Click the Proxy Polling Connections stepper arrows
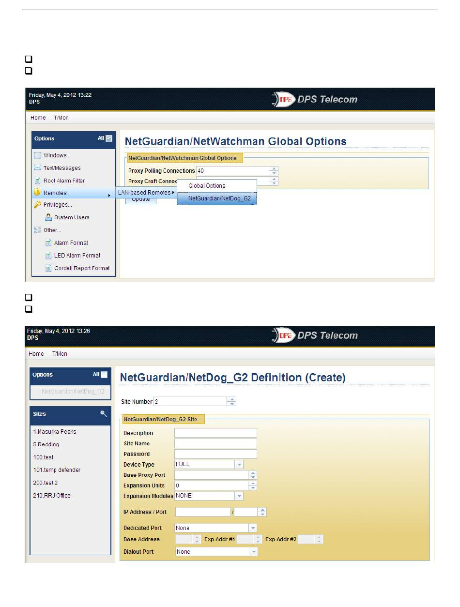 pyautogui.click(x=274, y=171)
